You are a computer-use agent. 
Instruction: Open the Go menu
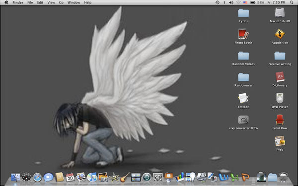61,2
